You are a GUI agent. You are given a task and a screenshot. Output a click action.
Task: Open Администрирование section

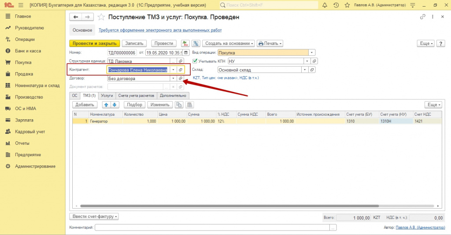pyautogui.click(x=35, y=166)
